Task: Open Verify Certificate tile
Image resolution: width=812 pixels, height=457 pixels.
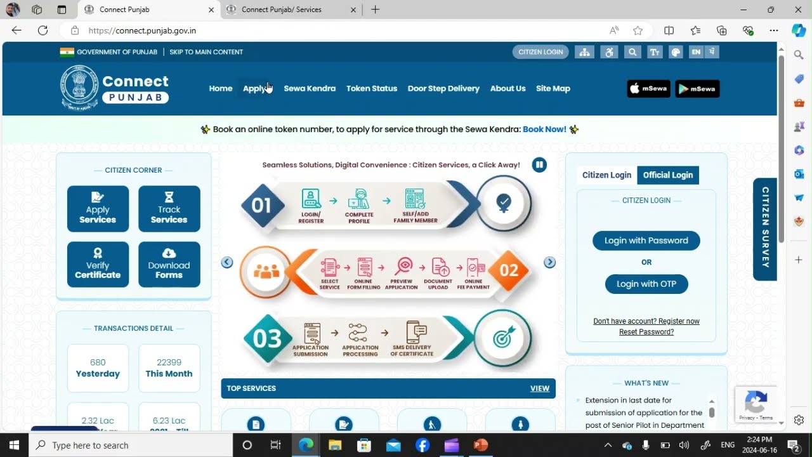Action: (x=98, y=265)
